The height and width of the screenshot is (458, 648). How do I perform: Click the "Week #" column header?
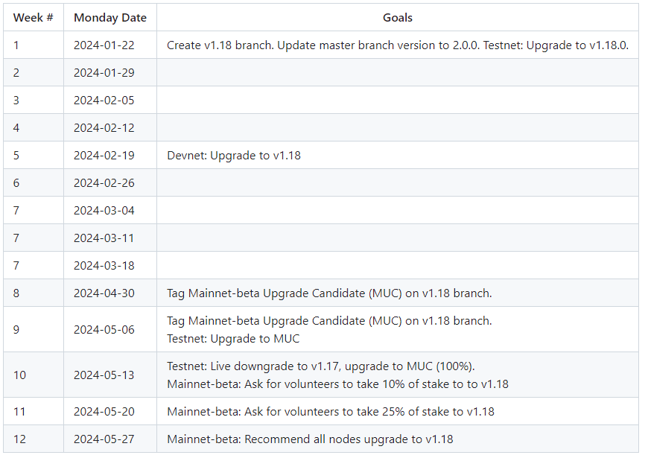[33, 17]
